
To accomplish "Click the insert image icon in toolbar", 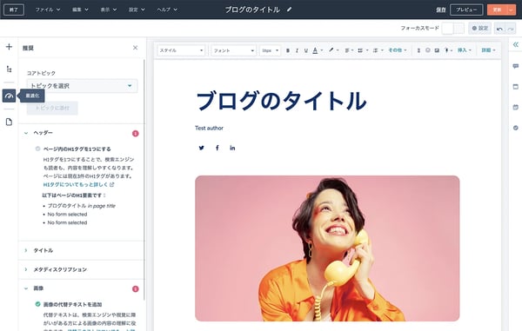I will click(437, 50).
